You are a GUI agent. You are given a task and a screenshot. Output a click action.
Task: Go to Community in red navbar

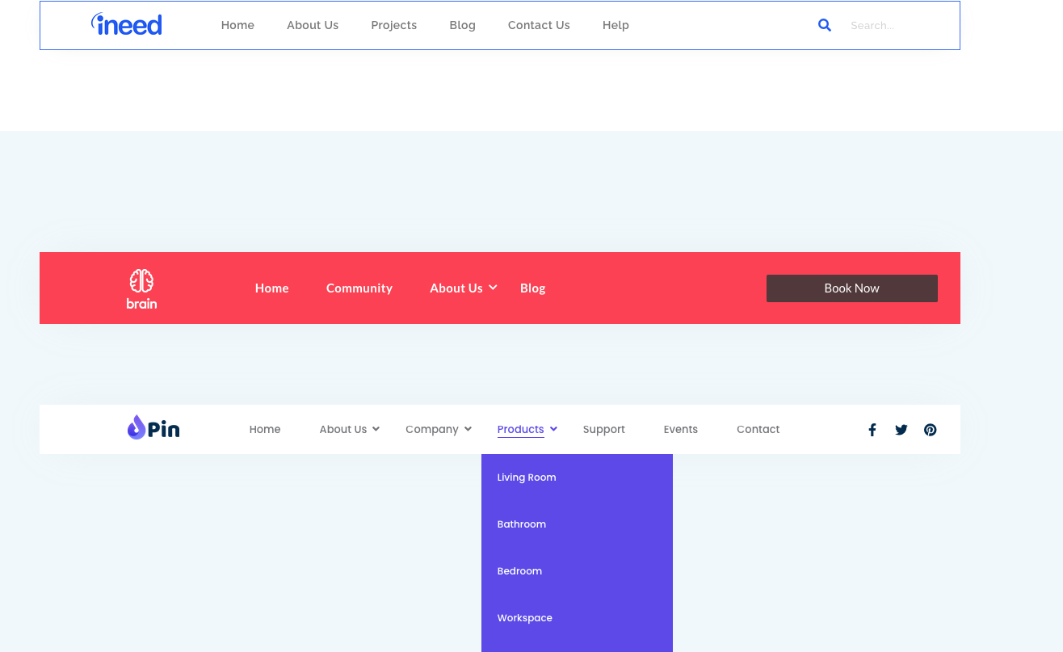pos(359,288)
